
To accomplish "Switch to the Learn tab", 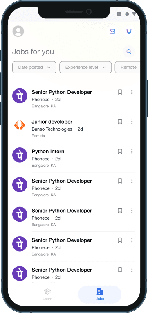I will tap(47, 295).
